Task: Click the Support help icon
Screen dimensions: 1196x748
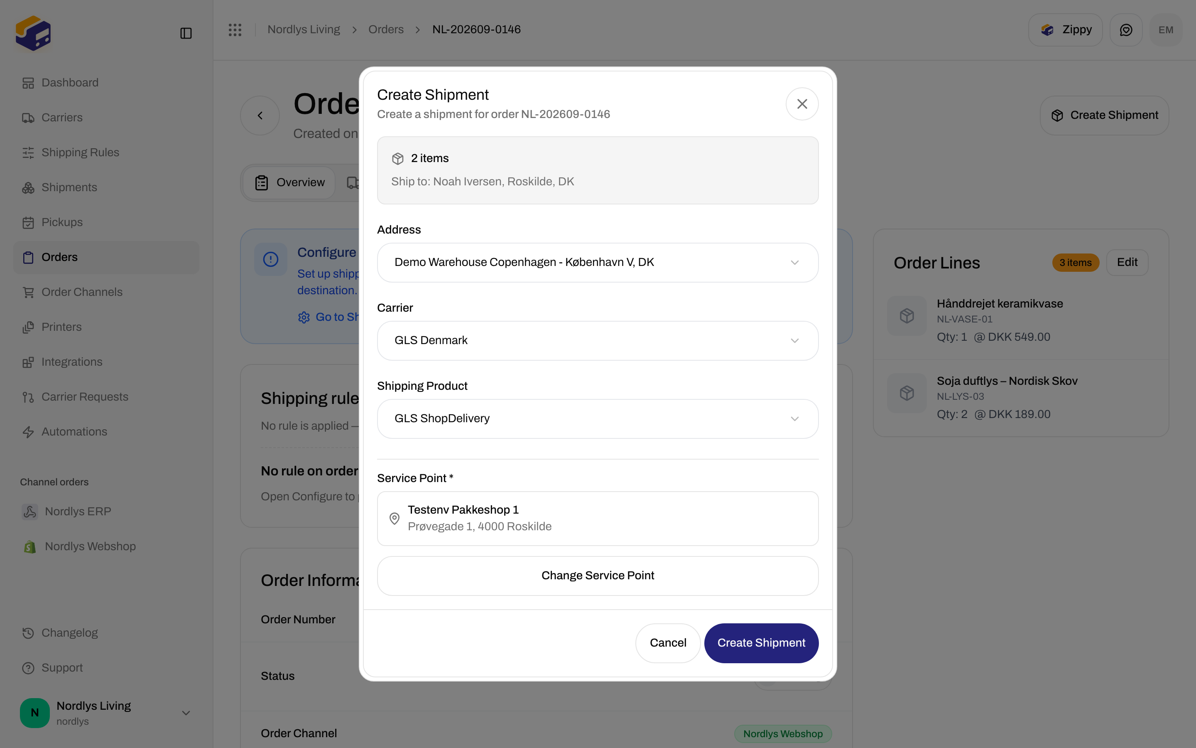Action: (28, 668)
